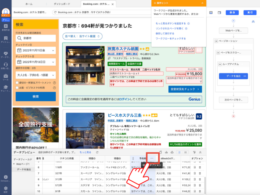Tick 出張・ビジネスでの利用 checkbox
Image resolution: width=260 pixels, height=195 pixels.
[17, 88]
